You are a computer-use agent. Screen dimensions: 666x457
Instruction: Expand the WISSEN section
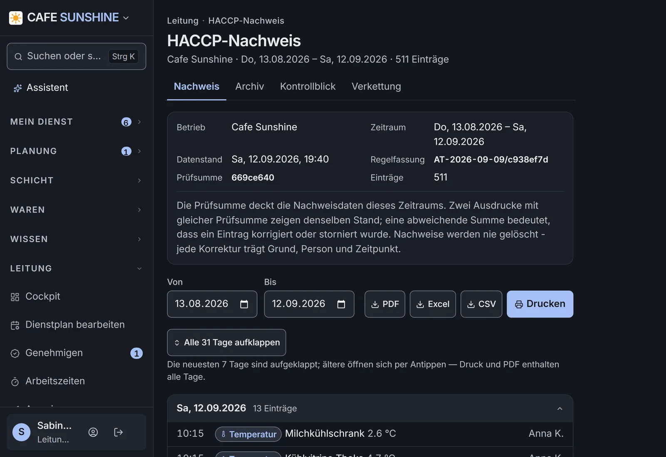[77, 239]
